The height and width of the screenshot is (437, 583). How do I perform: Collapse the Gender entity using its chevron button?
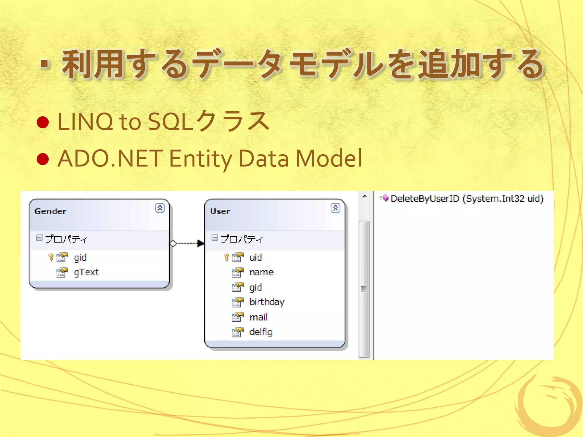(160, 208)
